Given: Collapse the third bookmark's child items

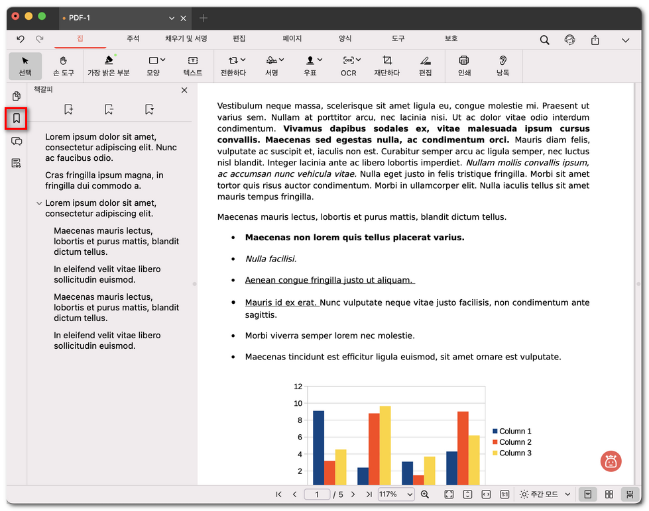Looking at the screenshot, I should point(40,203).
